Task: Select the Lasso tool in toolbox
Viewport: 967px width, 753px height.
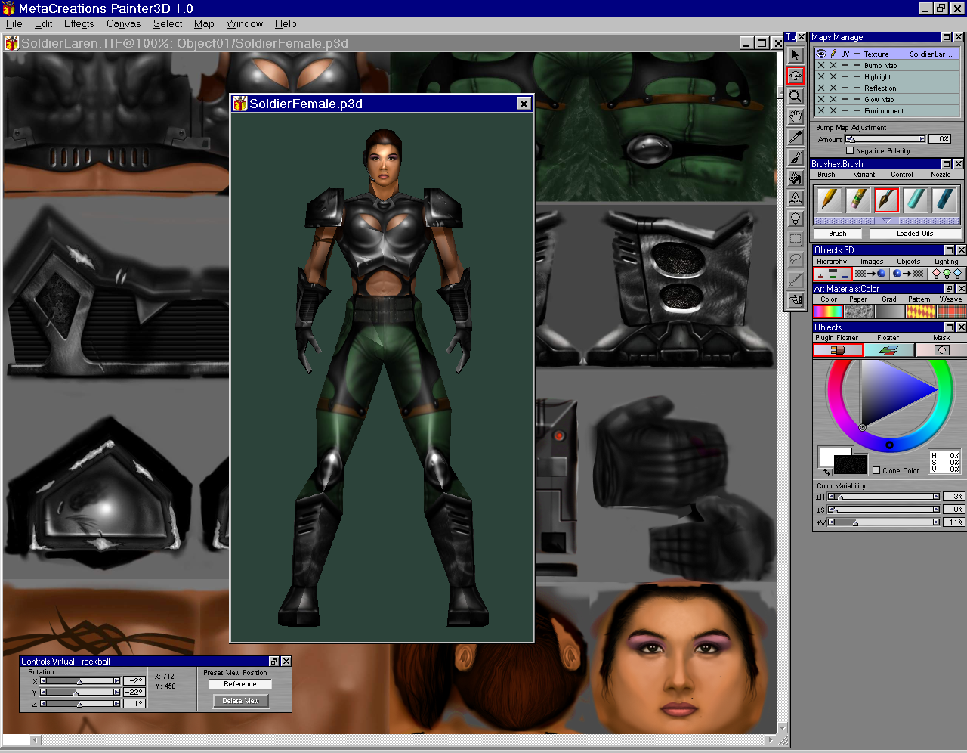Action: click(x=796, y=259)
